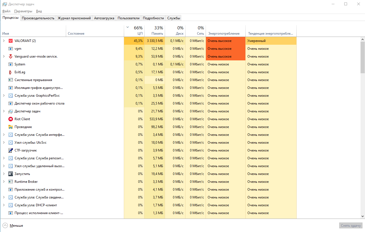The height and width of the screenshot is (232, 365).
Task: Expand the DHCP-клиент service host
Action: (4, 205)
